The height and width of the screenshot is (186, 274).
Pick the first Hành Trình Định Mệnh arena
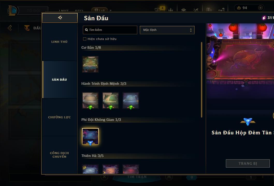(x=90, y=100)
